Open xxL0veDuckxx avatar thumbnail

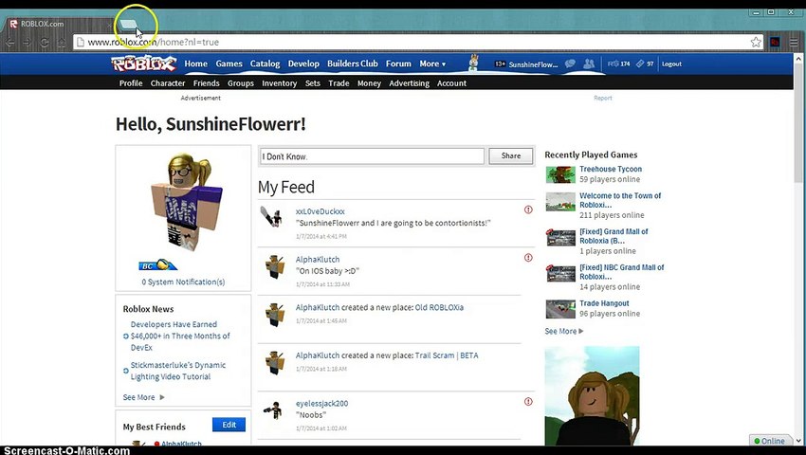click(x=272, y=217)
